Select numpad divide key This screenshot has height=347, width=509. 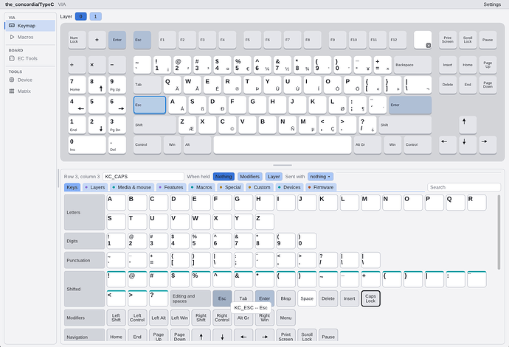coord(77,65)
